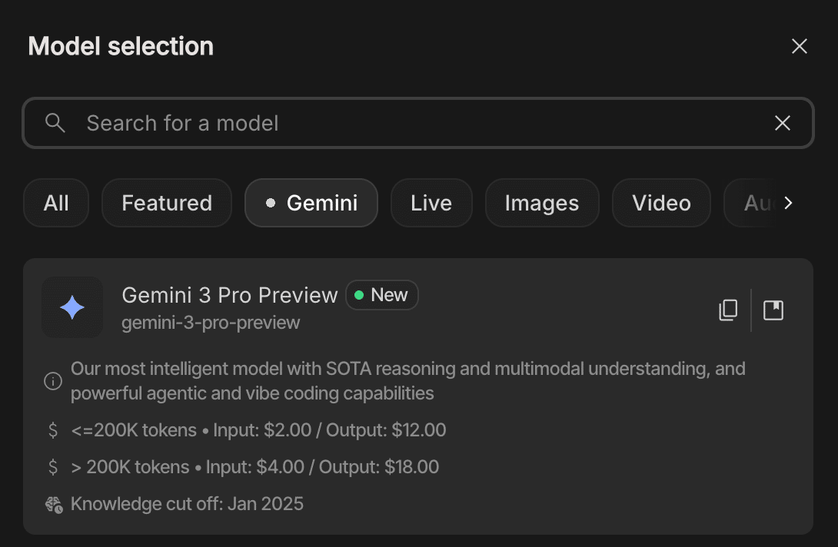The width and height of the screenshot is (838, 547).
Task: Choose the Gemini 3 Pro Preview model title
Action: pos(230,295)
